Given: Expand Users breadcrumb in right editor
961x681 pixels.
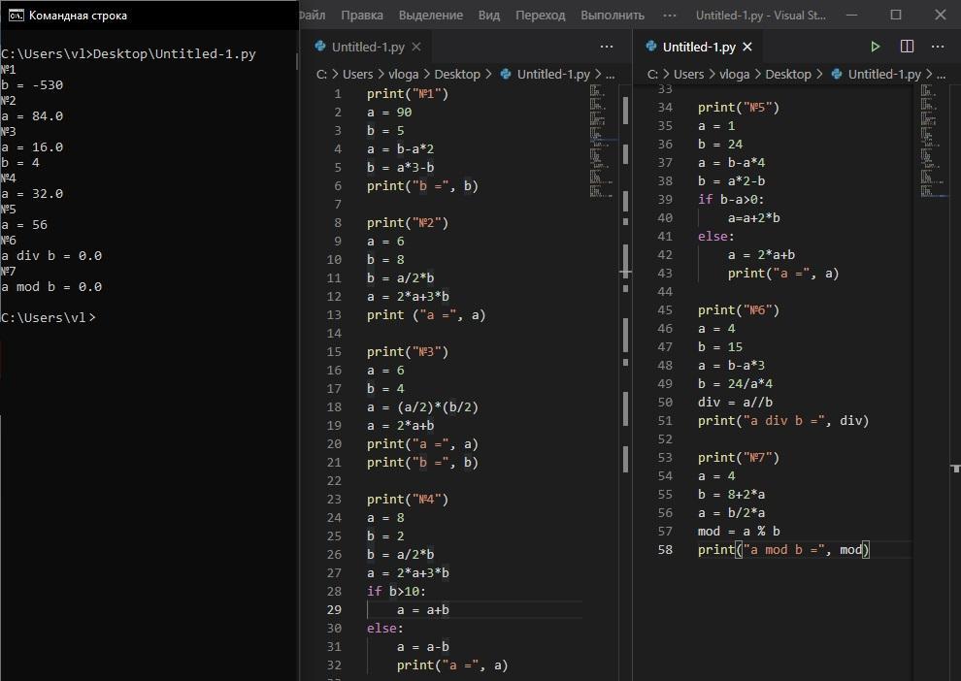Looking at the screenshot, I should 688,74.
